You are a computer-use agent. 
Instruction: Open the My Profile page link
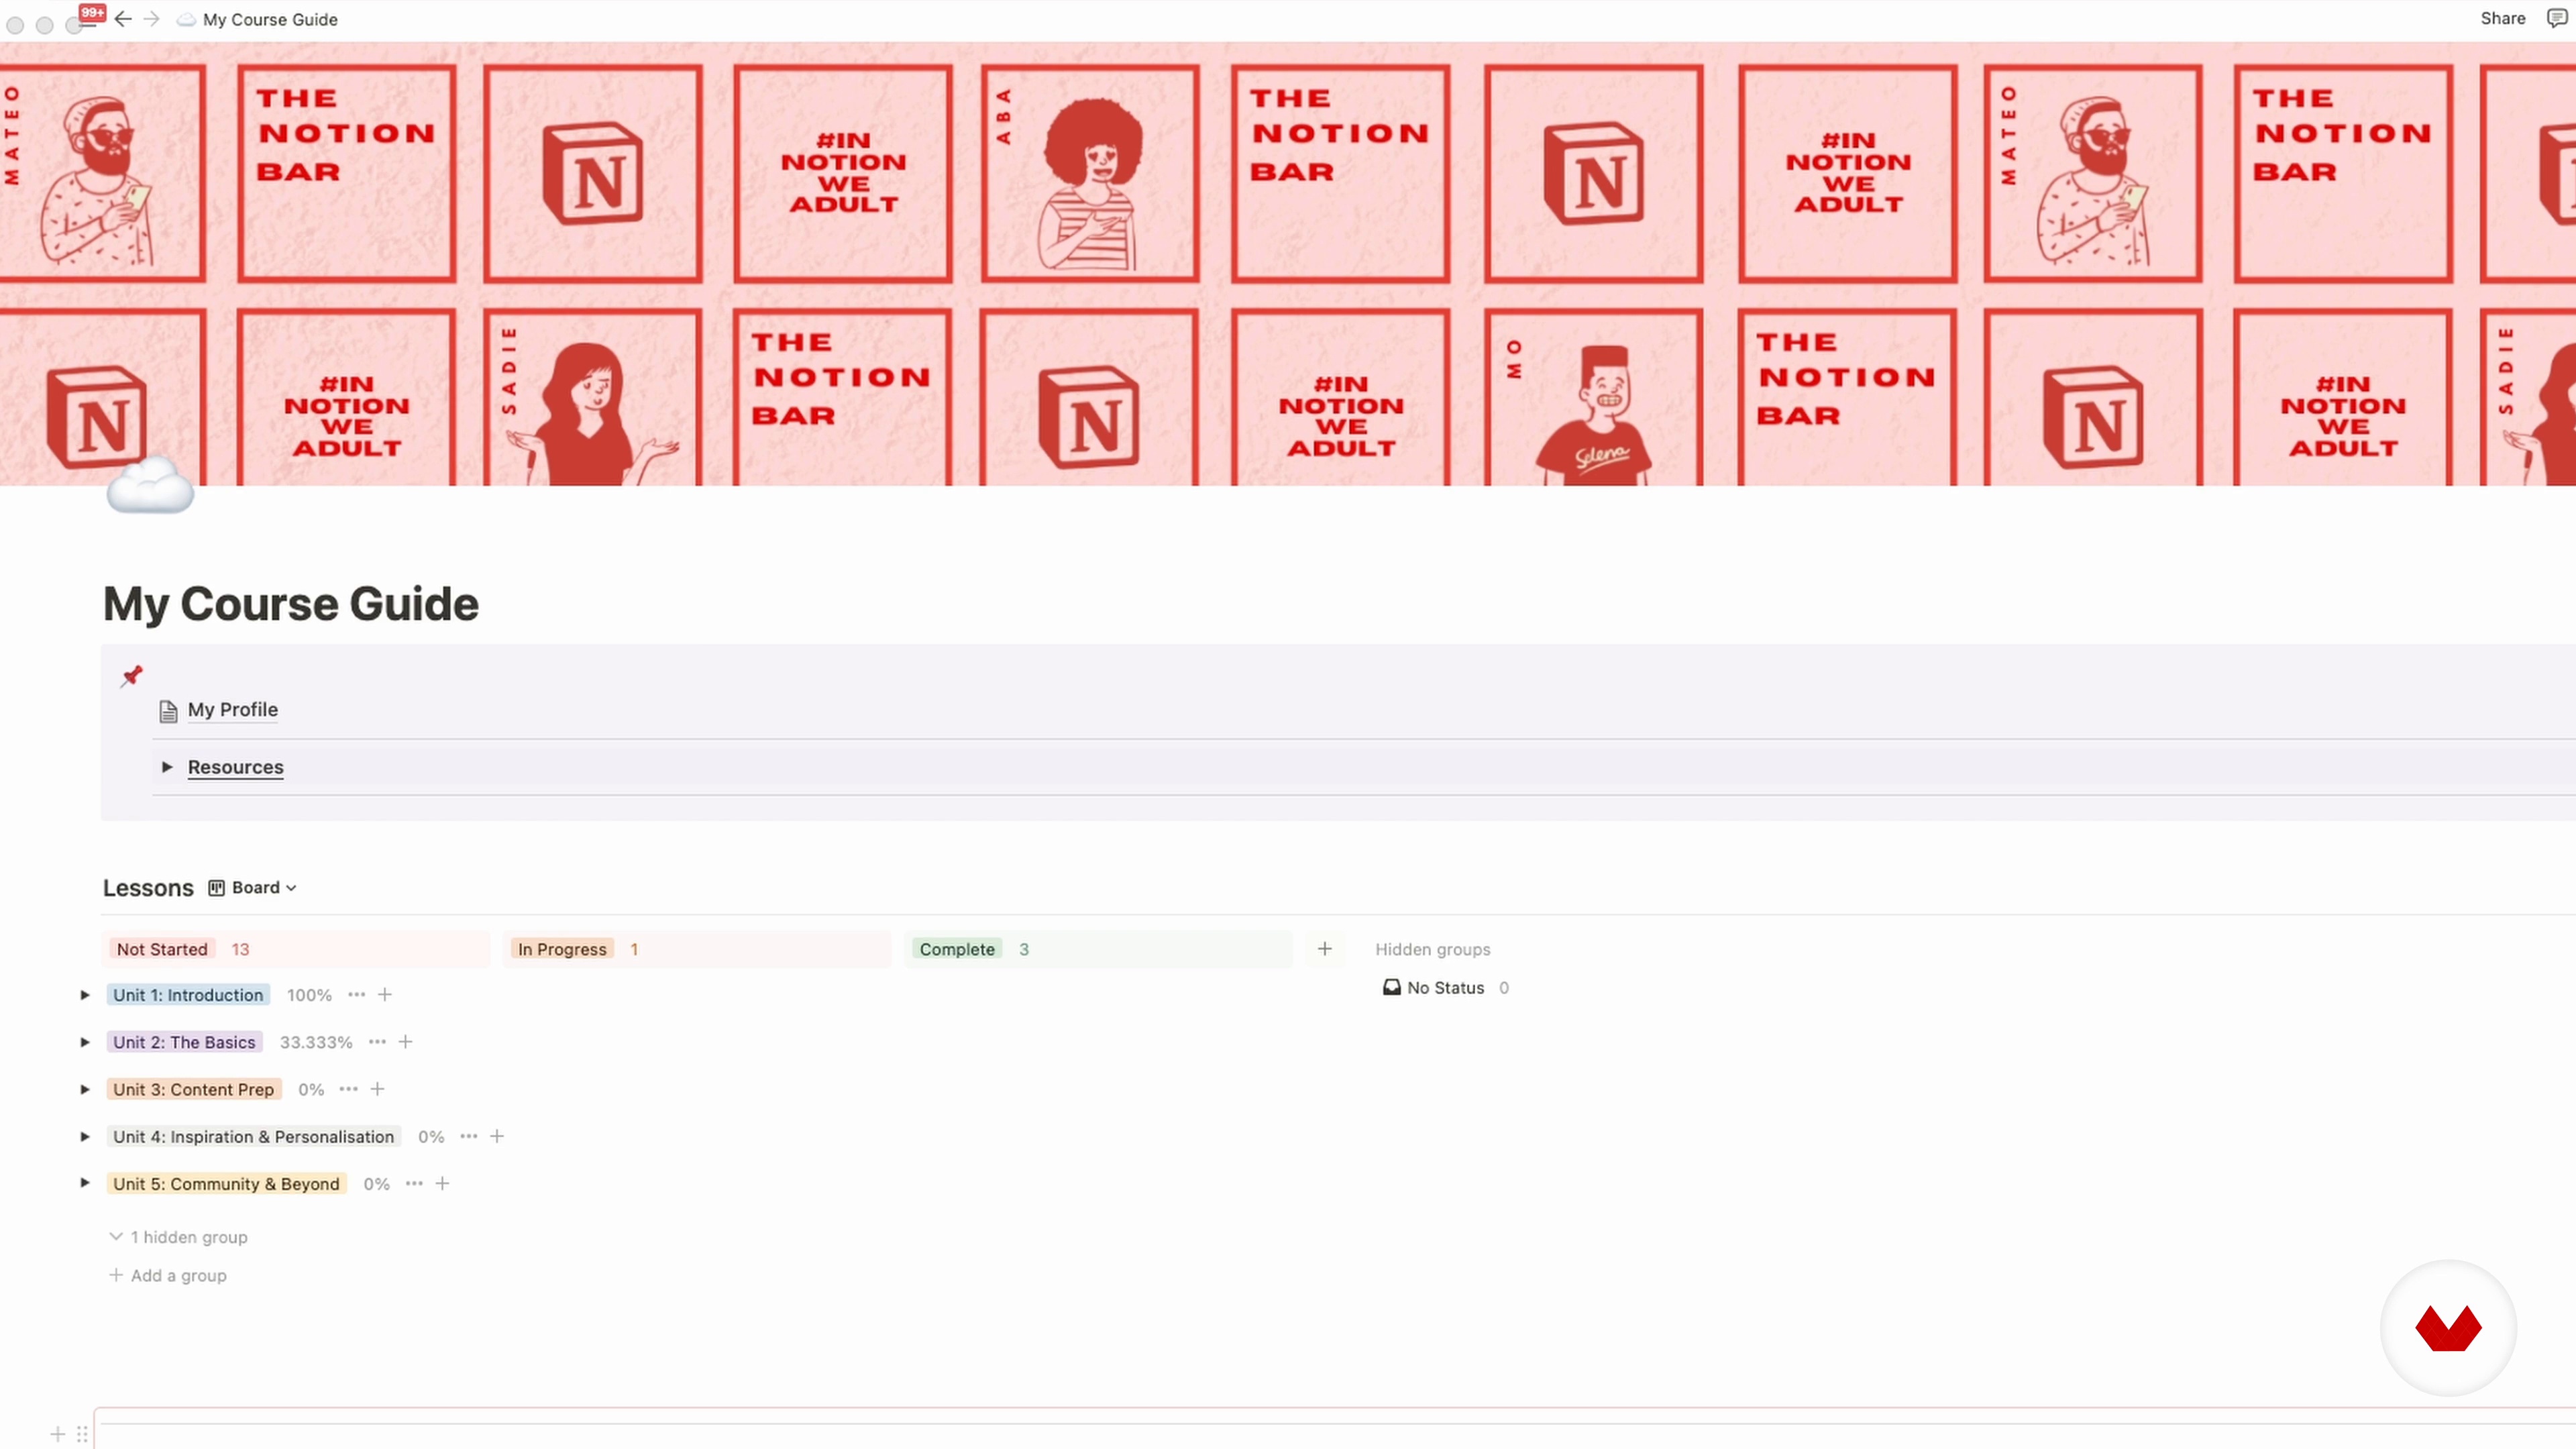(233, 710)
